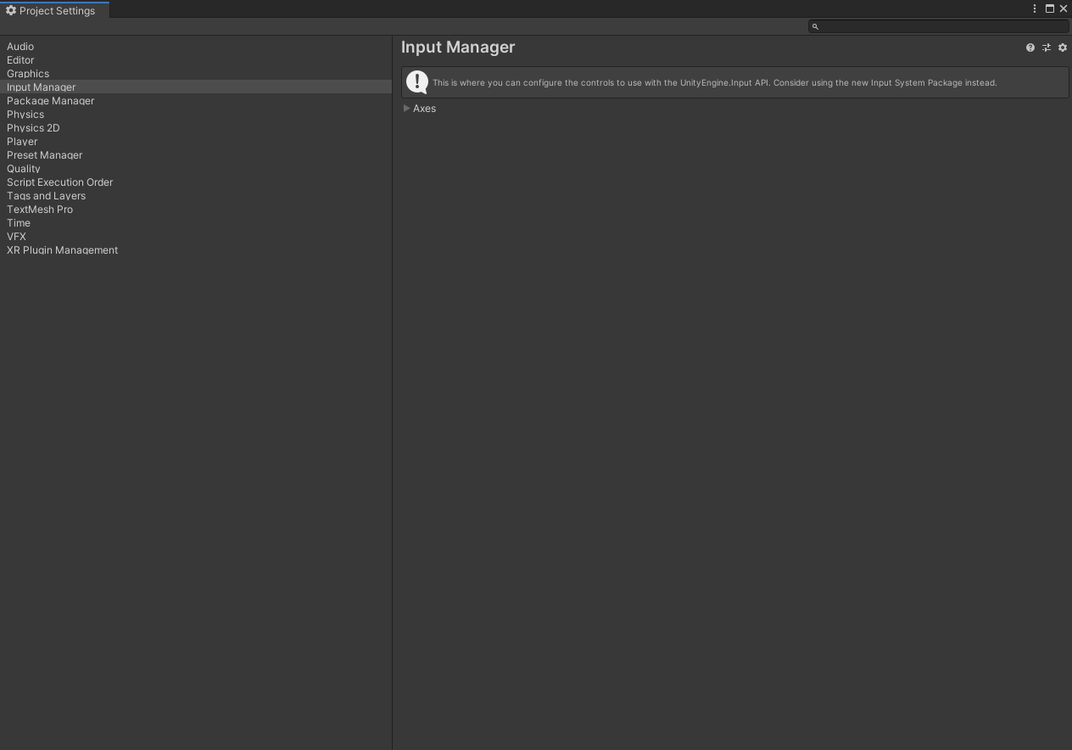Screen dimensions: 1072x750
Task: Click the Input Manager heading
Action: click(458, 48)
